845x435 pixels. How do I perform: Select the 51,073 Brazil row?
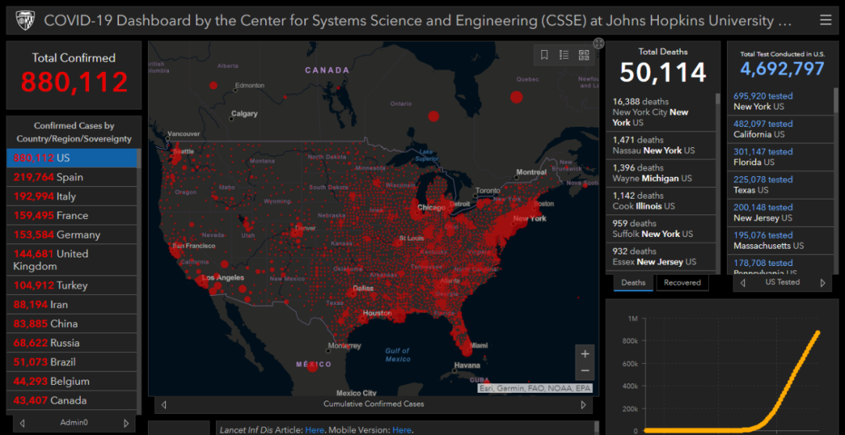point(72,361)
